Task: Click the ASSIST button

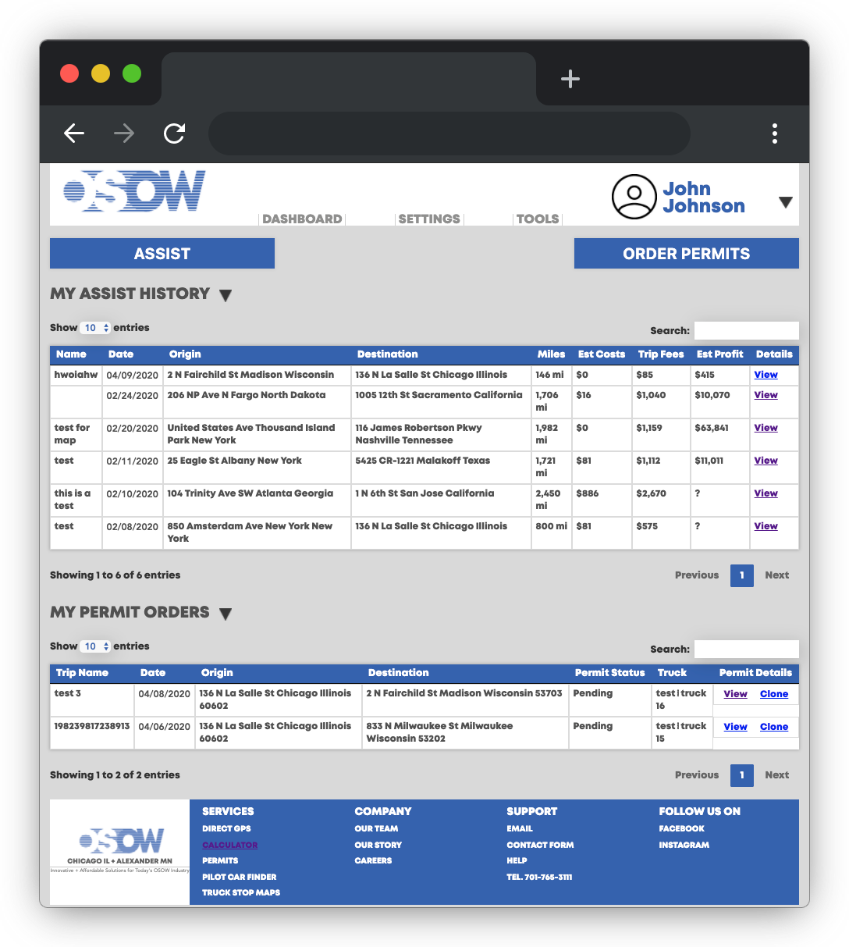Action: click(x=162, y=253)
